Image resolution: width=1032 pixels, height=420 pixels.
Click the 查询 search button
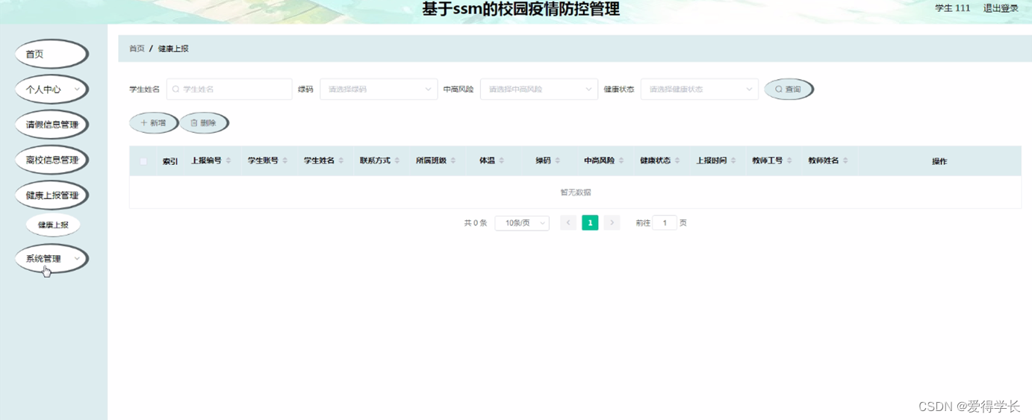(789, 89)
